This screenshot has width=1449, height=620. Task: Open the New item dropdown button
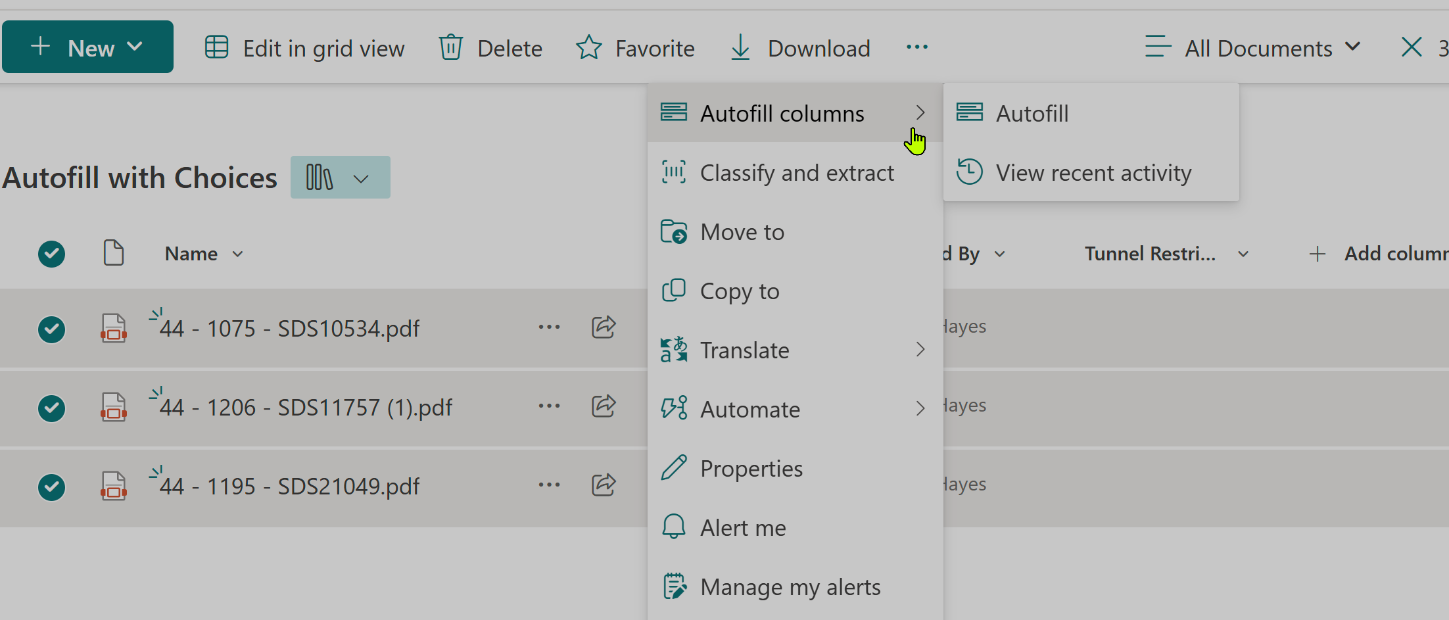[87, 47]
